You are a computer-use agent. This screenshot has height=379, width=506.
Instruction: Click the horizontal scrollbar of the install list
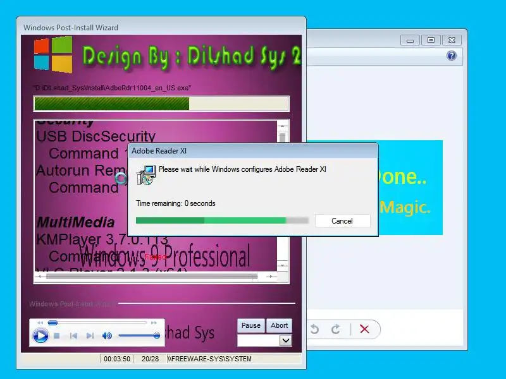tap(152, 277)
